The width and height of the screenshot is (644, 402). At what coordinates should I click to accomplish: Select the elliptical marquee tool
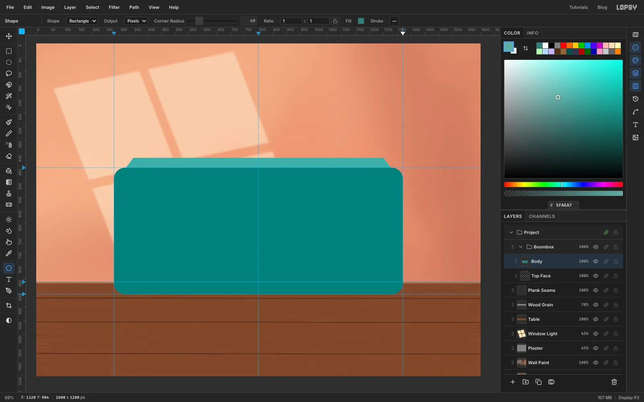(x=9, y=62)
